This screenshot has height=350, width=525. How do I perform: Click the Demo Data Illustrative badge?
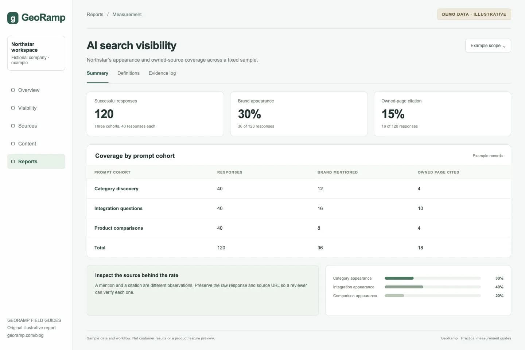(x=474, y=14)
